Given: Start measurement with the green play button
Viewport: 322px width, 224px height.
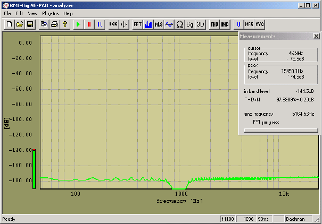Looking at the screenshot, I should (x=78, y=24).
